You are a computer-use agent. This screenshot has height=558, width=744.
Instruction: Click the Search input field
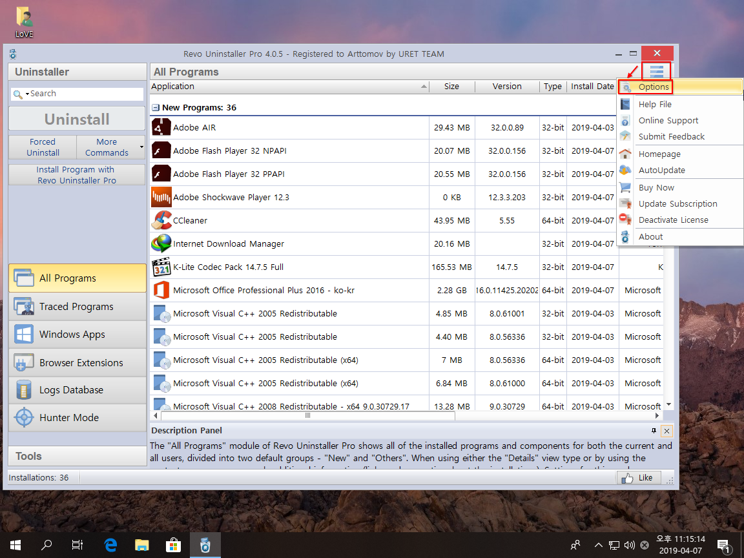(85, 94)
